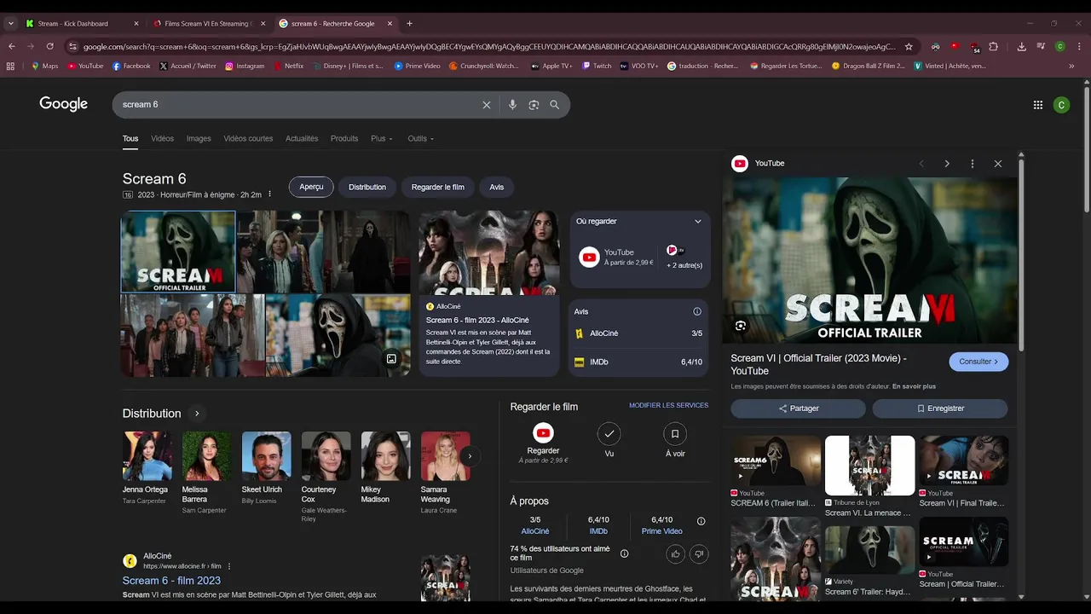Close the YouTube image preview panel

[x=998, y=164]
